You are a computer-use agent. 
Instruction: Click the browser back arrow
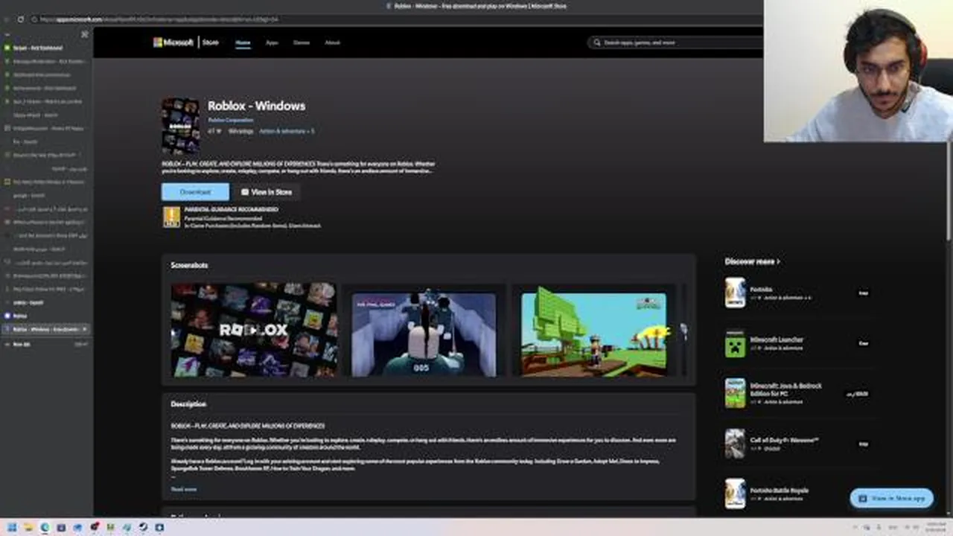coord(7,19)
